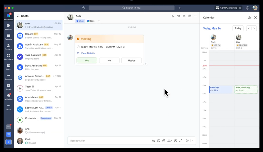263x152 pixels.
Task: Open Approval in the left sidebar
Action: [8, 77]
